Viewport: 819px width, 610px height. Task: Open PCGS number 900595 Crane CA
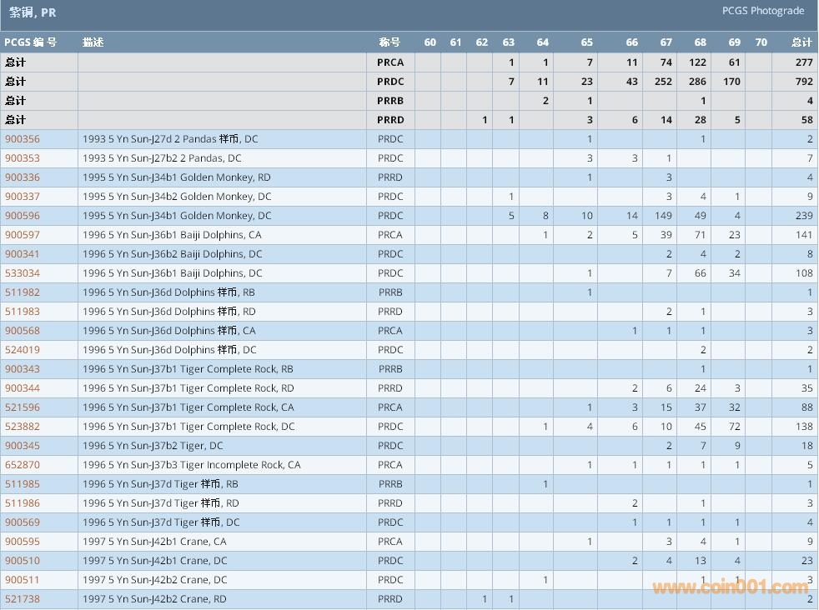23,542
